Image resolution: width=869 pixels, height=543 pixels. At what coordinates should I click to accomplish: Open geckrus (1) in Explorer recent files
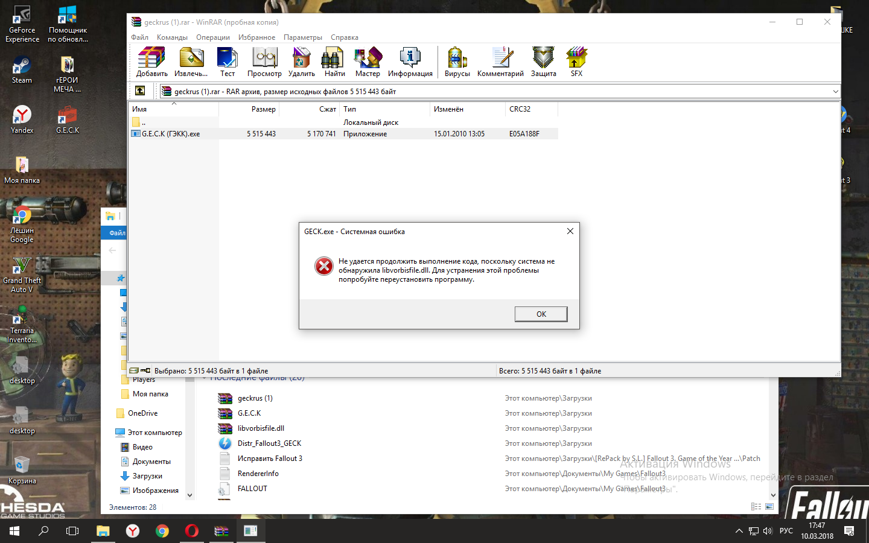pos(255,398)
